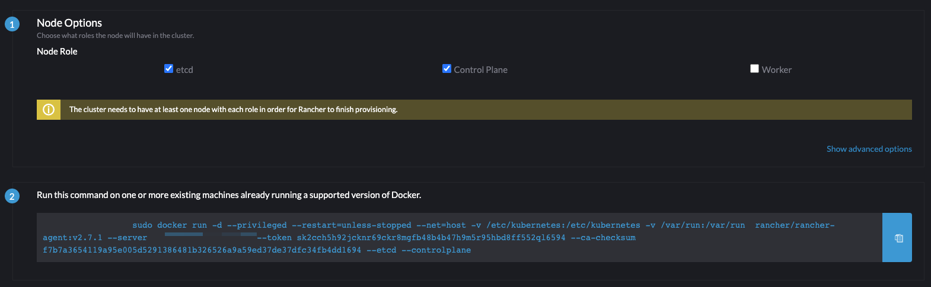This screenshot has width=931, height=287.
Task: Copy the docker command to clipboard
Action: tap(898, 238)
